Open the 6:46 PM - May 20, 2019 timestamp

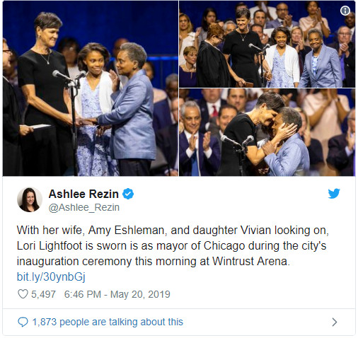117,294
